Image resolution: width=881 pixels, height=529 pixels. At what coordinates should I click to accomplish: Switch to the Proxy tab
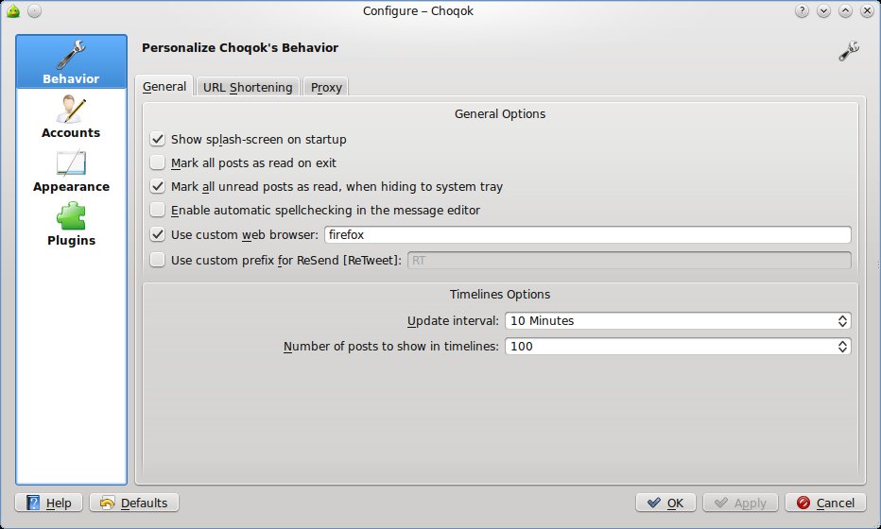tap(326, 88)
